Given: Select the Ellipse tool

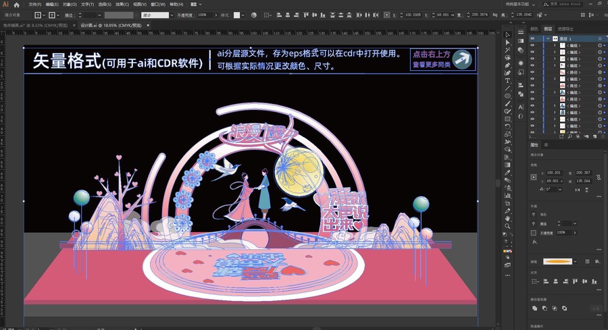Looking at the screenshot, I should [507, 96].
